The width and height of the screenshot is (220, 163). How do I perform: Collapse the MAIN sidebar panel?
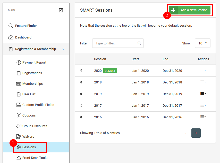[61, 10]
